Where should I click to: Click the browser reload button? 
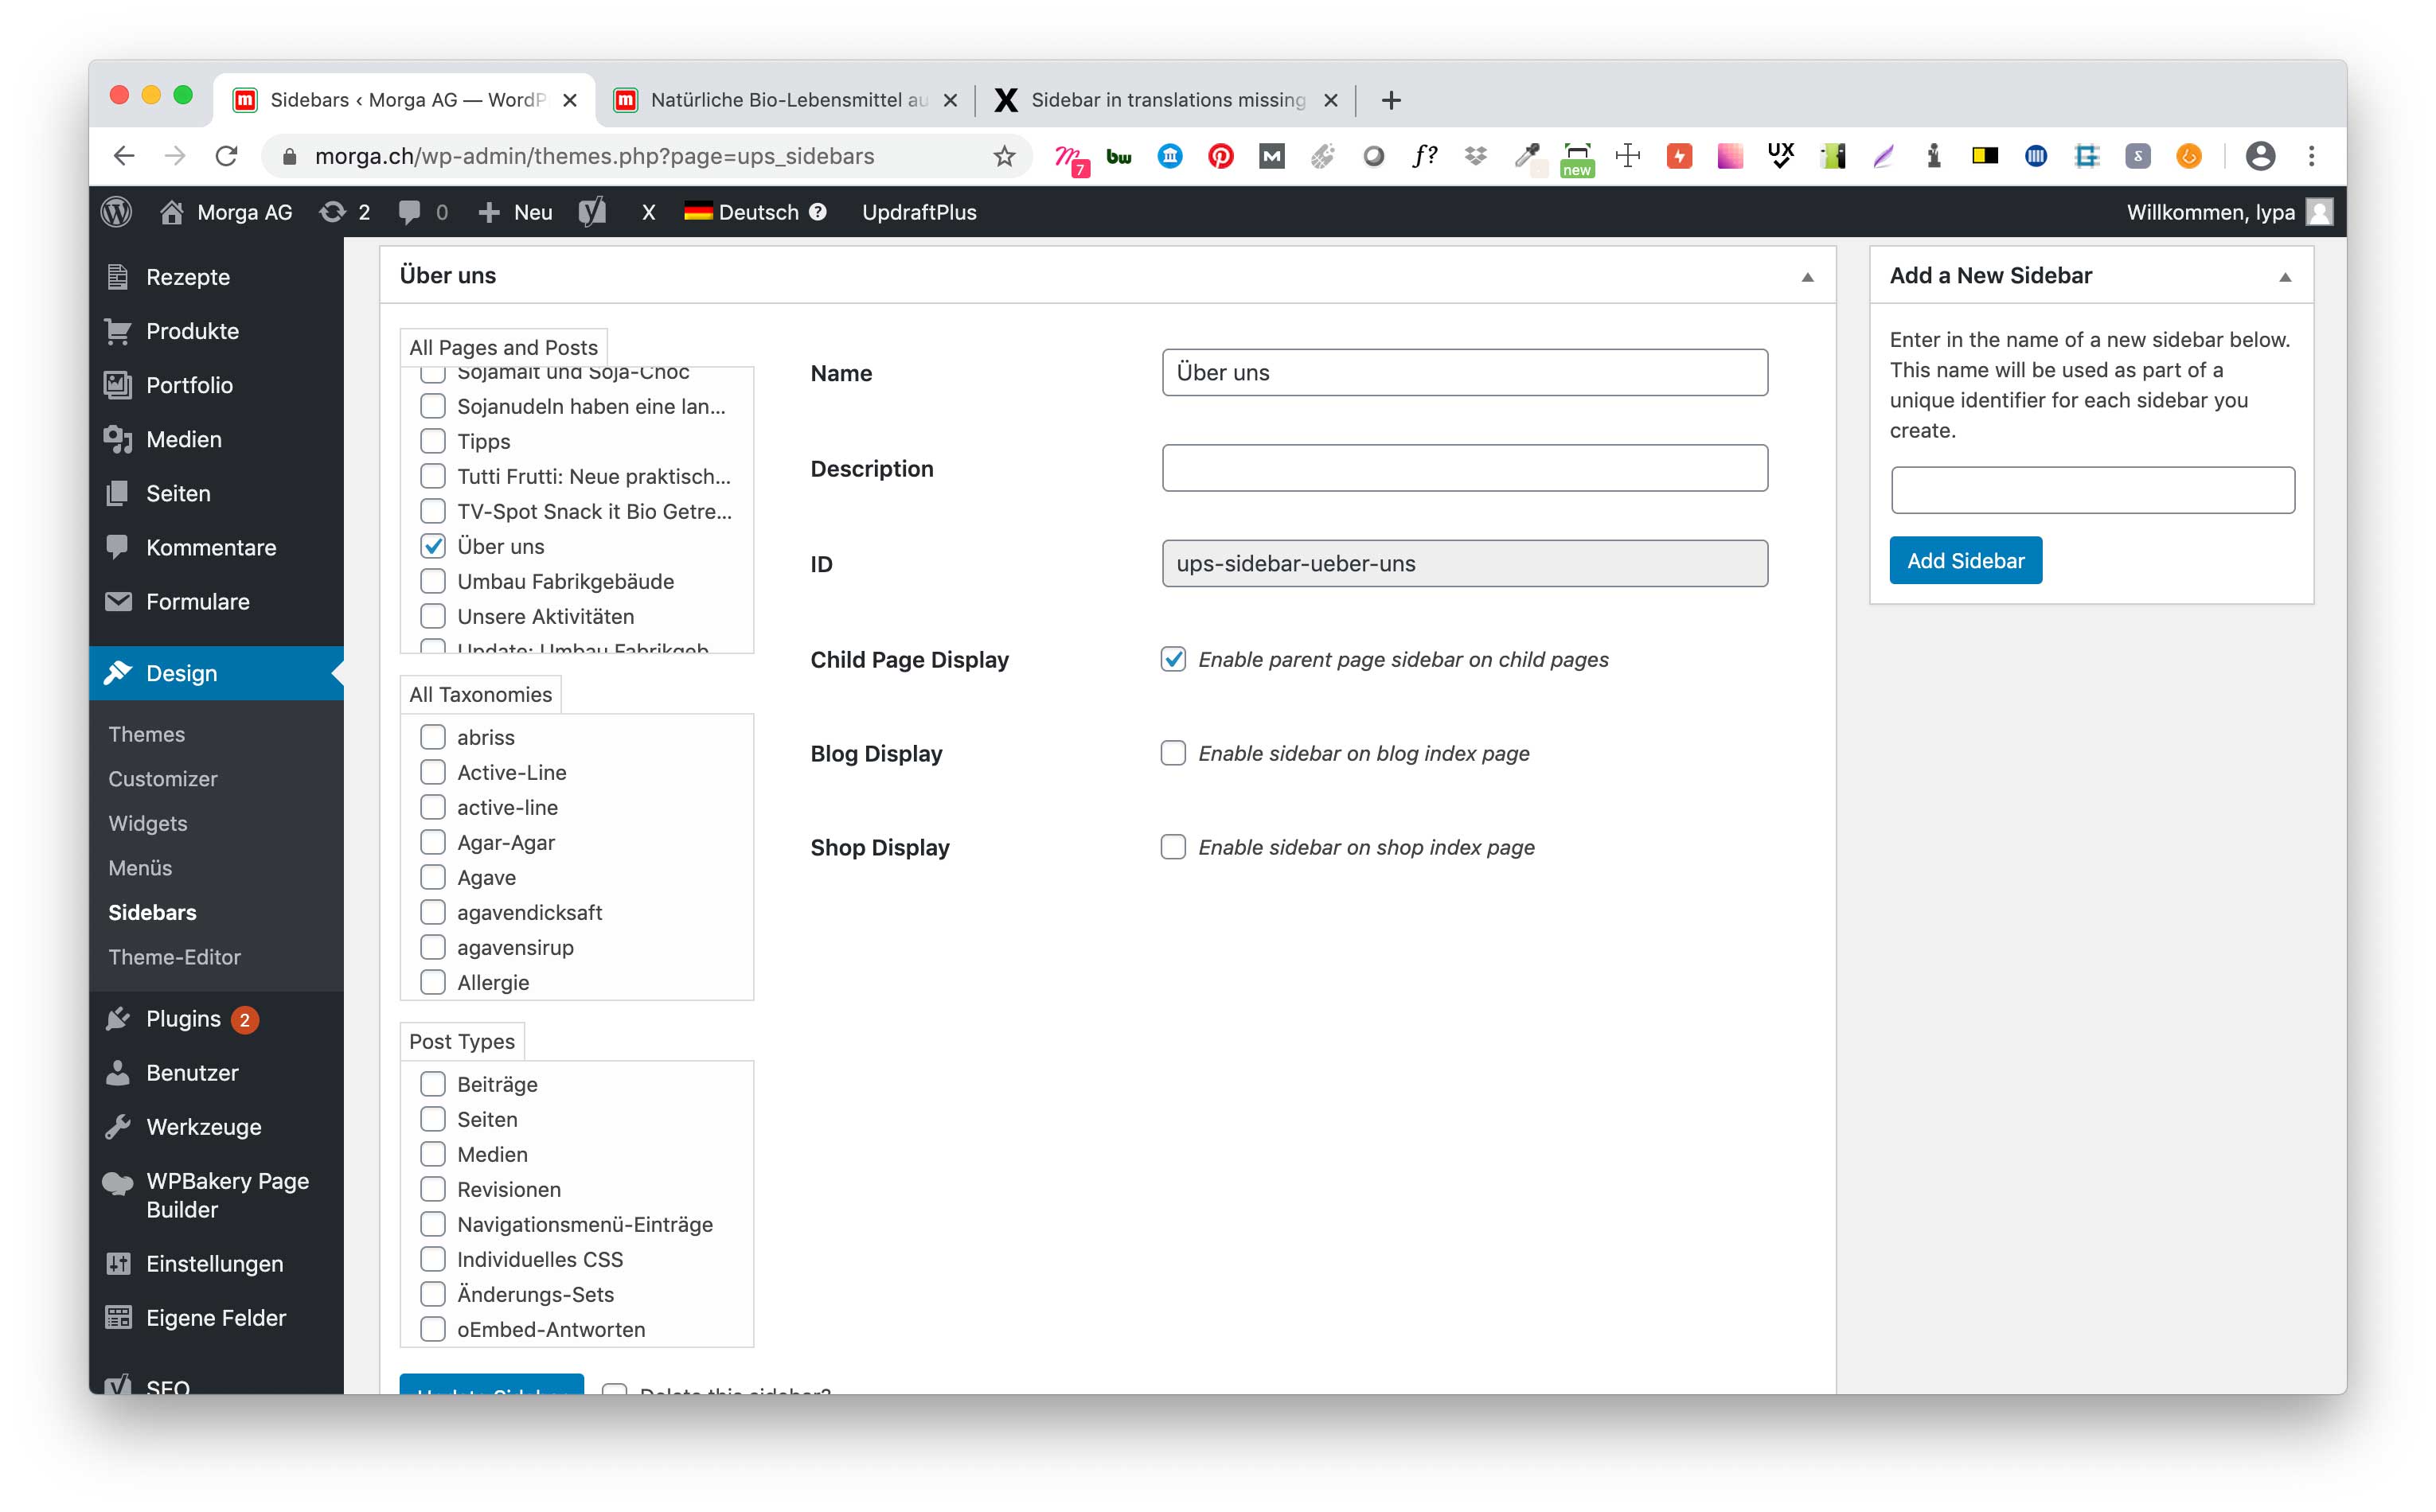coord(227,156)
